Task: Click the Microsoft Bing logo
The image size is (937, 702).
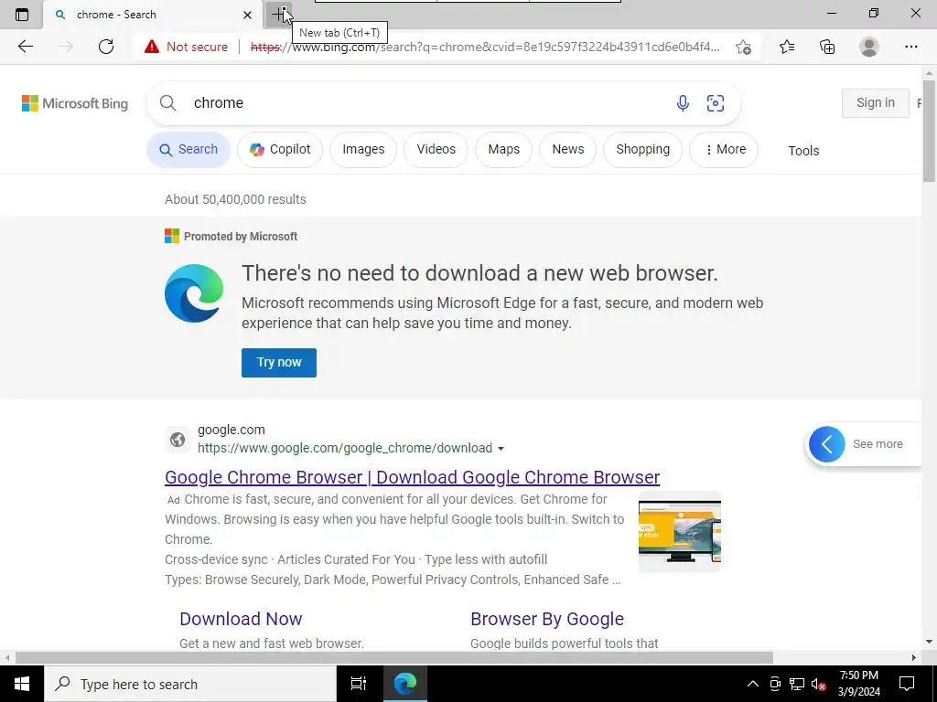Action: coord(75,103)
